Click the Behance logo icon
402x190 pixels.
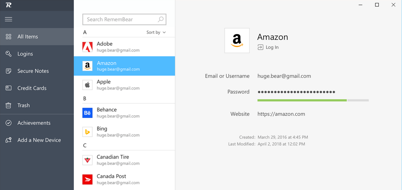[87, 113]
